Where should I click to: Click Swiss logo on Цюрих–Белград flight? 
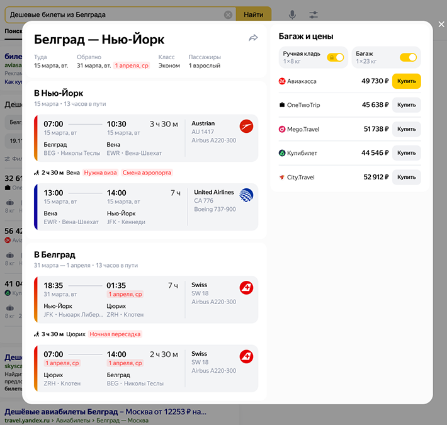tap(246, 356)
